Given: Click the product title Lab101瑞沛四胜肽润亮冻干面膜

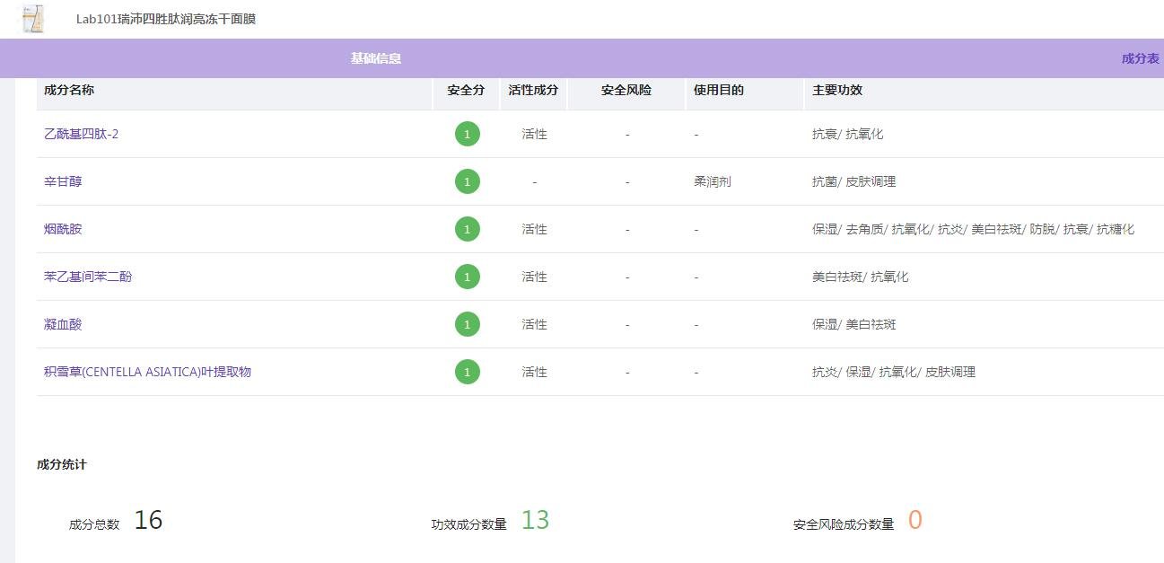Looking at the screenshot, I should [x=166, y=19].
